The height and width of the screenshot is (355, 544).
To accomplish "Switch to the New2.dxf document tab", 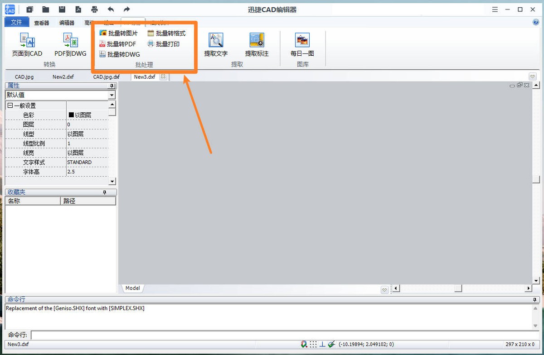I will pos(63,77).
